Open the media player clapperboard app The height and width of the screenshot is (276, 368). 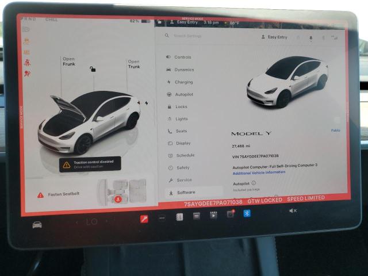pos(213,215)
